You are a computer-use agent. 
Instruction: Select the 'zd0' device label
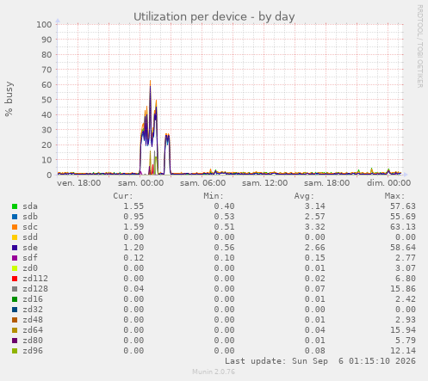coord(30,268)
